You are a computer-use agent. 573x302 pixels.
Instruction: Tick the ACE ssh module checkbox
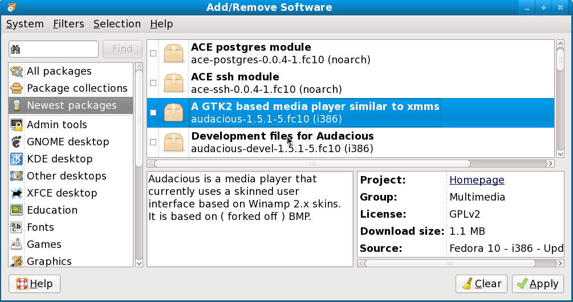[153, 83]
